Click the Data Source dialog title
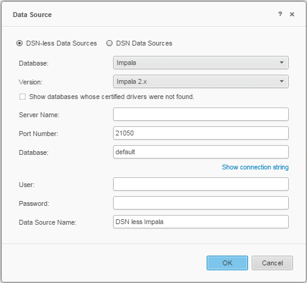Image resolution: width=307 pixels, height=283 pixels. coord(32,15)
